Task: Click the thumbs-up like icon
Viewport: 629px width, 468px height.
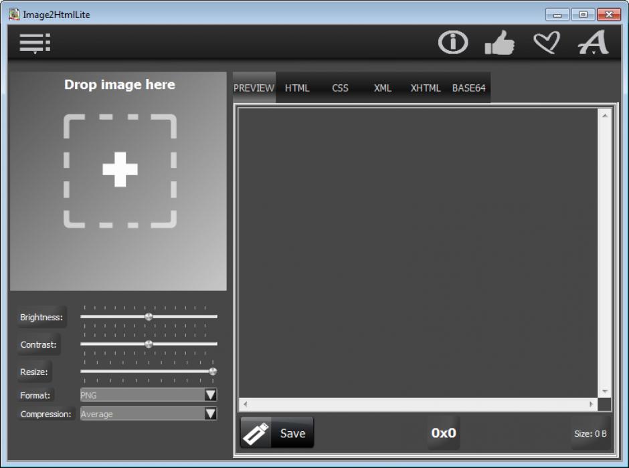Action: pos(499,43)
